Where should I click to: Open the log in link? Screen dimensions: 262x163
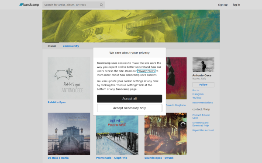236,5
